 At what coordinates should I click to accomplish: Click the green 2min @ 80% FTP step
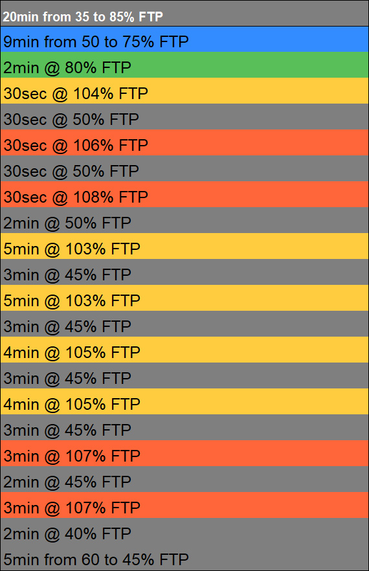pos(184,65)
